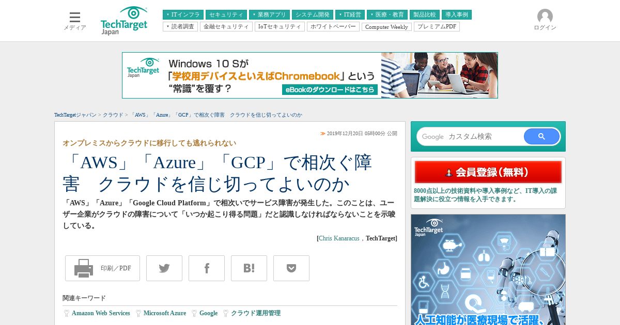Share article on Facebook

207,268
